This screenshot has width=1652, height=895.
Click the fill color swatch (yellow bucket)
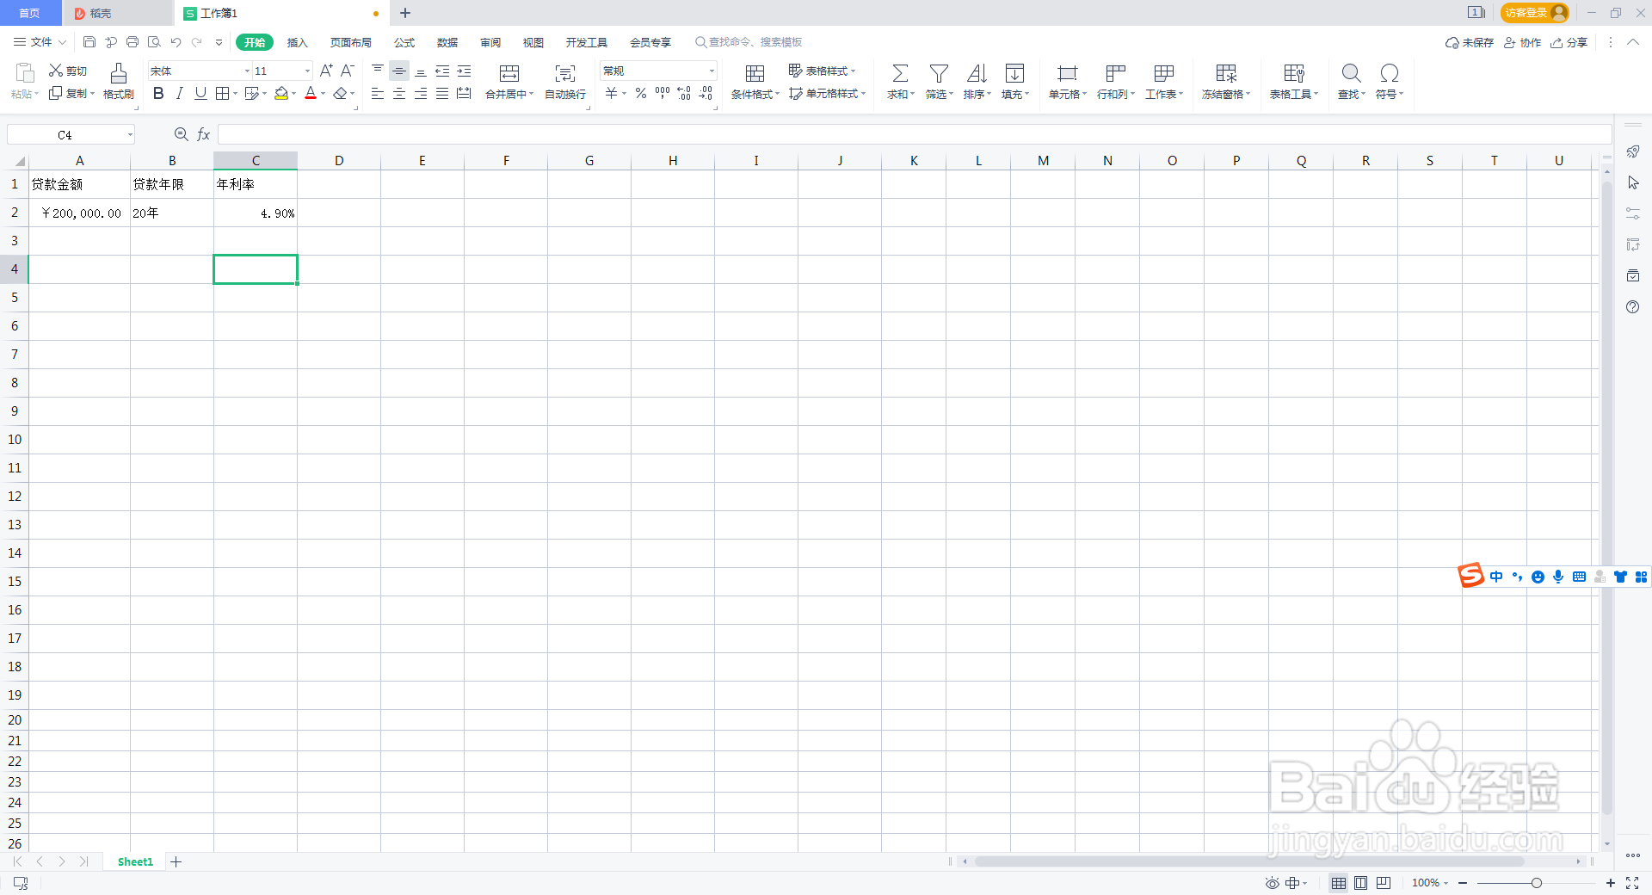pos(281,93)
